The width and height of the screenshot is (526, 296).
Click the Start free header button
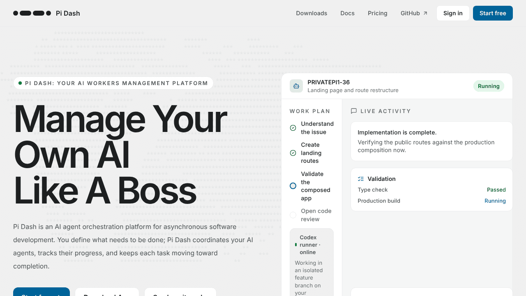tap(493, 13)
